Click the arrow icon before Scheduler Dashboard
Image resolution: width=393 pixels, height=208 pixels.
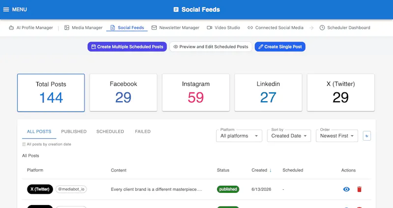coord(311,28)
